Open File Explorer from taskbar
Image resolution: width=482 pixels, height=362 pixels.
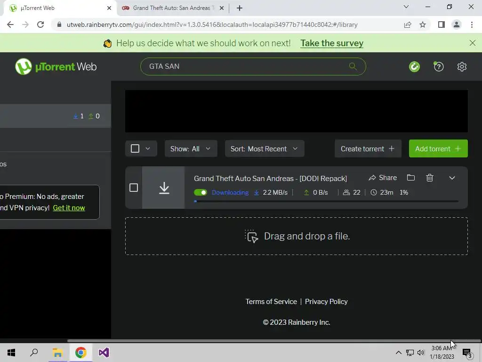point(57,353)
